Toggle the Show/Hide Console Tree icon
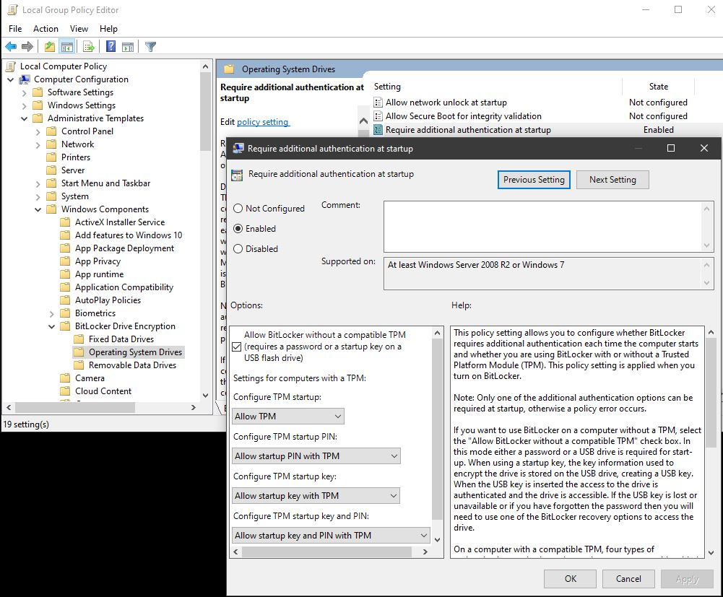This screenshot has height=597, width=723. (67, 46)
